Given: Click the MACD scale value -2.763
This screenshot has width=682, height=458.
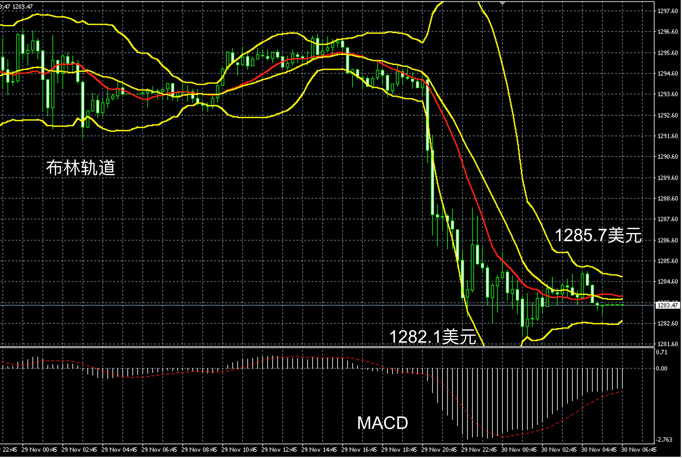Looking at the screenshot, I should coord(664,440).
